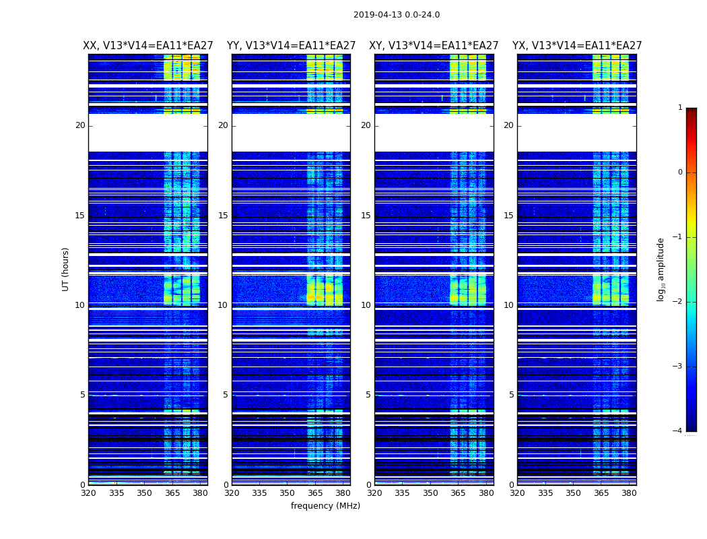Click the 5 hour tick left of YY panel

225,395
